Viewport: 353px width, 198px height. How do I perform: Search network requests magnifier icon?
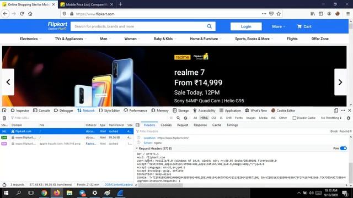(178, 118)
